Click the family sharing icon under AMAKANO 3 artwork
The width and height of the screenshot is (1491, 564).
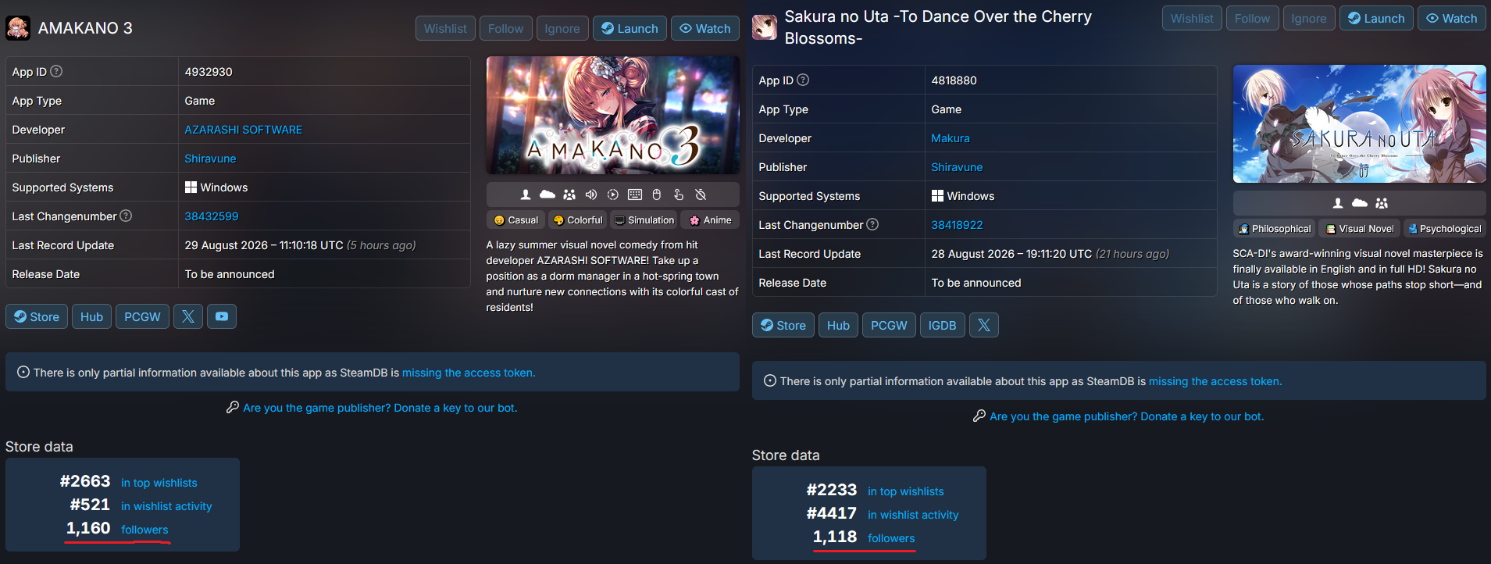(x=569, y=195)
